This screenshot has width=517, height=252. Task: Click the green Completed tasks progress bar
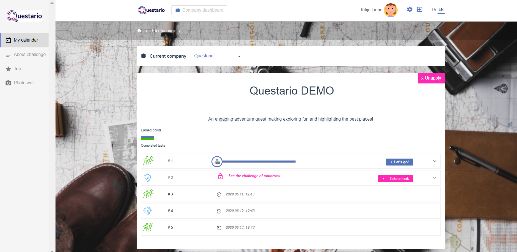tap(148, 139)
